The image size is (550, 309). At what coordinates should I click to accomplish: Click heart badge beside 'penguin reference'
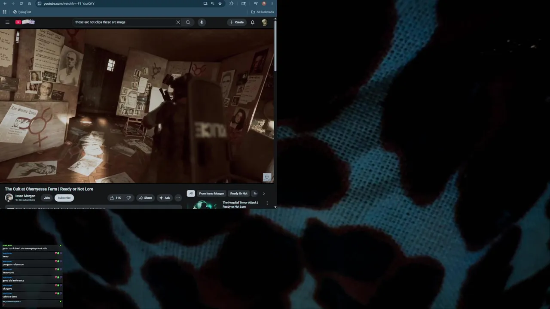pos(56,261)
